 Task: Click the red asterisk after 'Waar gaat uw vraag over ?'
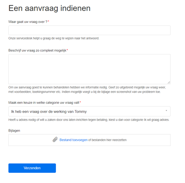click(48, 22)
